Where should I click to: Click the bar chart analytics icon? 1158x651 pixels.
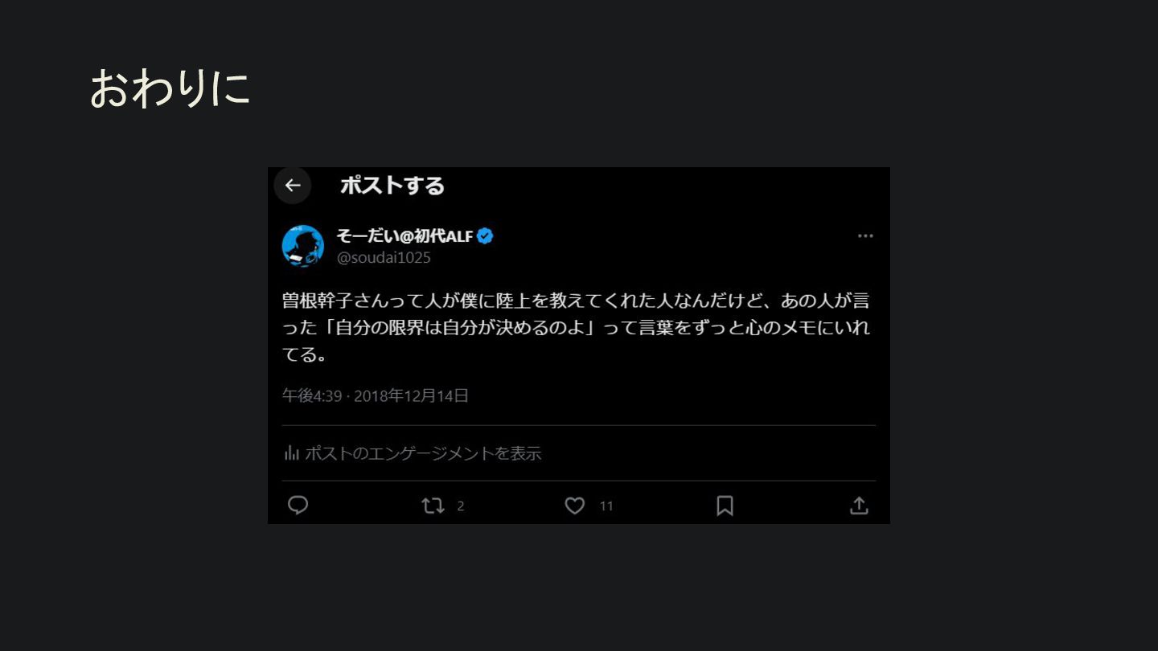pos(292,453)
